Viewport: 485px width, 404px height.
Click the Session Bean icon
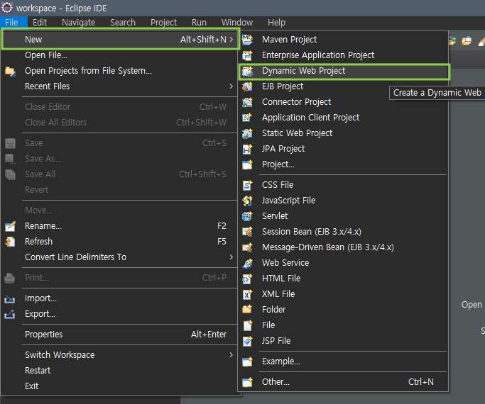(x=247, y=232)
